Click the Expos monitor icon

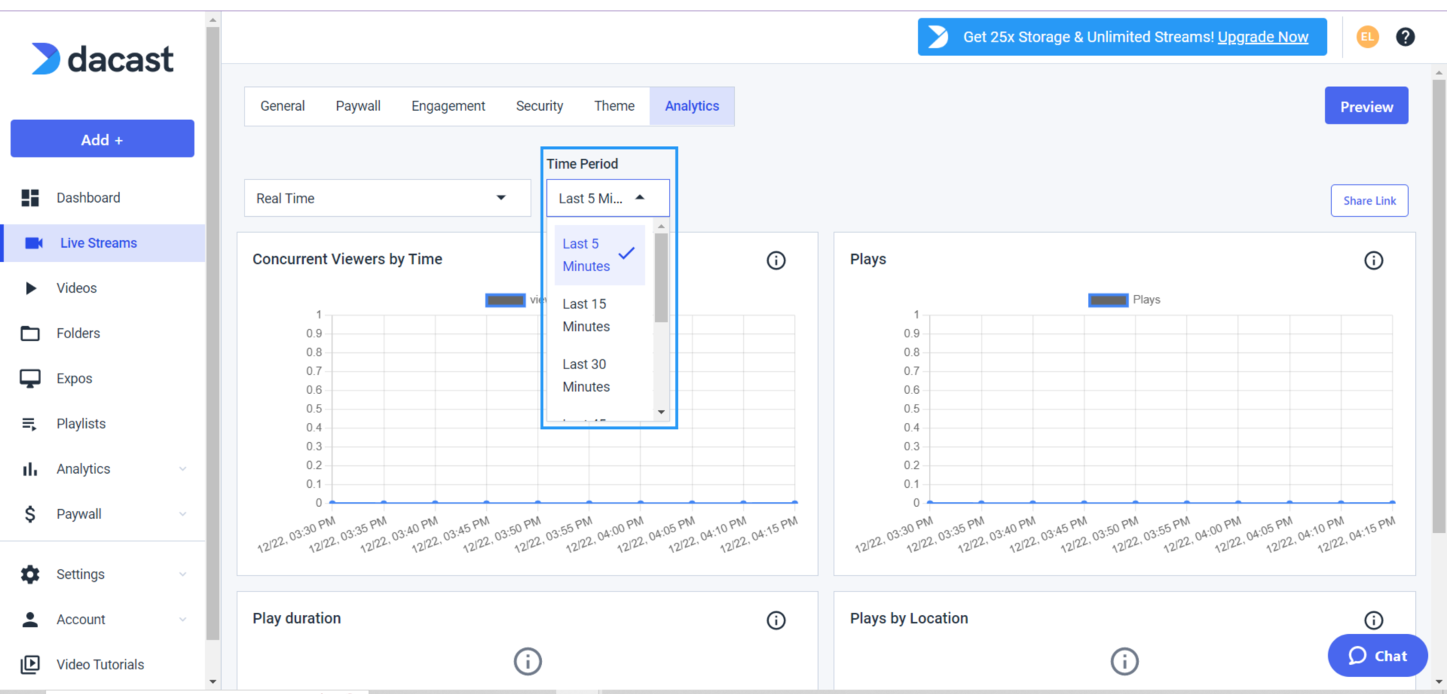[x=30, y=378]
